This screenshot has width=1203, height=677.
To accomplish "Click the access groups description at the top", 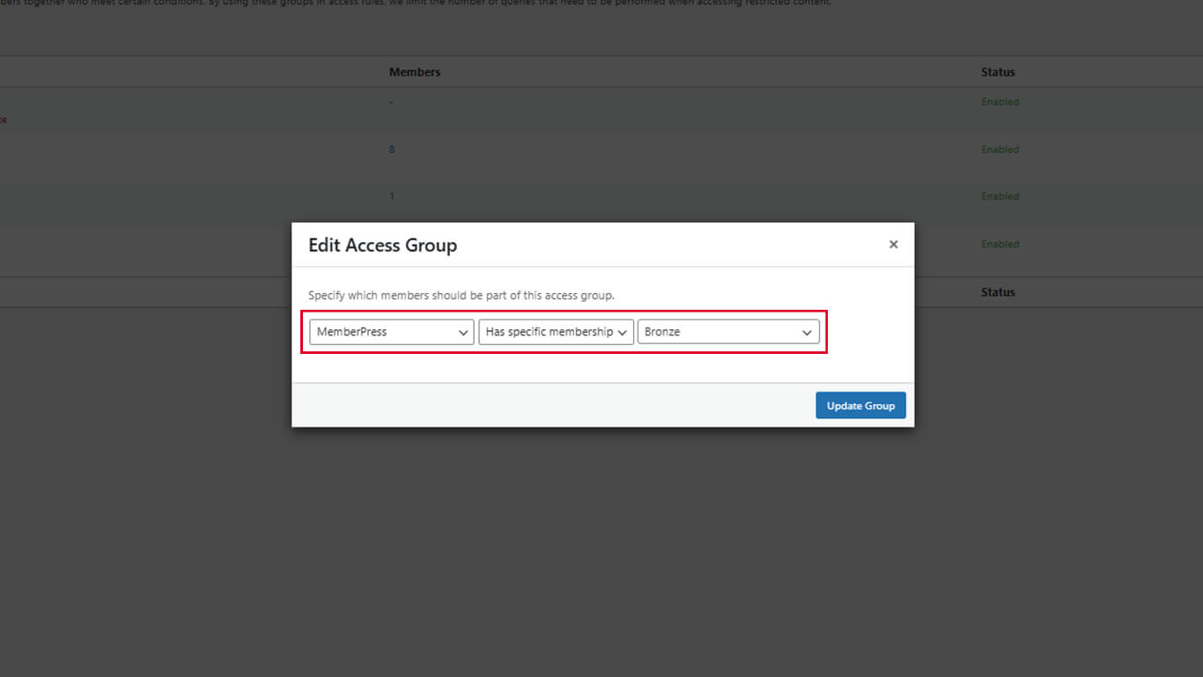I will (x=414, y=4).
